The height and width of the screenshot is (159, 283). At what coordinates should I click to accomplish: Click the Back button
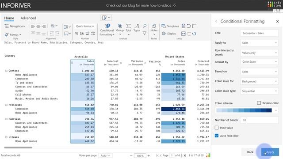click(250, 152)
